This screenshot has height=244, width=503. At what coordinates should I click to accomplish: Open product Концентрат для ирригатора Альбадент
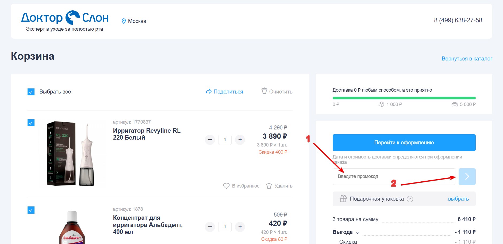[x=148, y=225]
